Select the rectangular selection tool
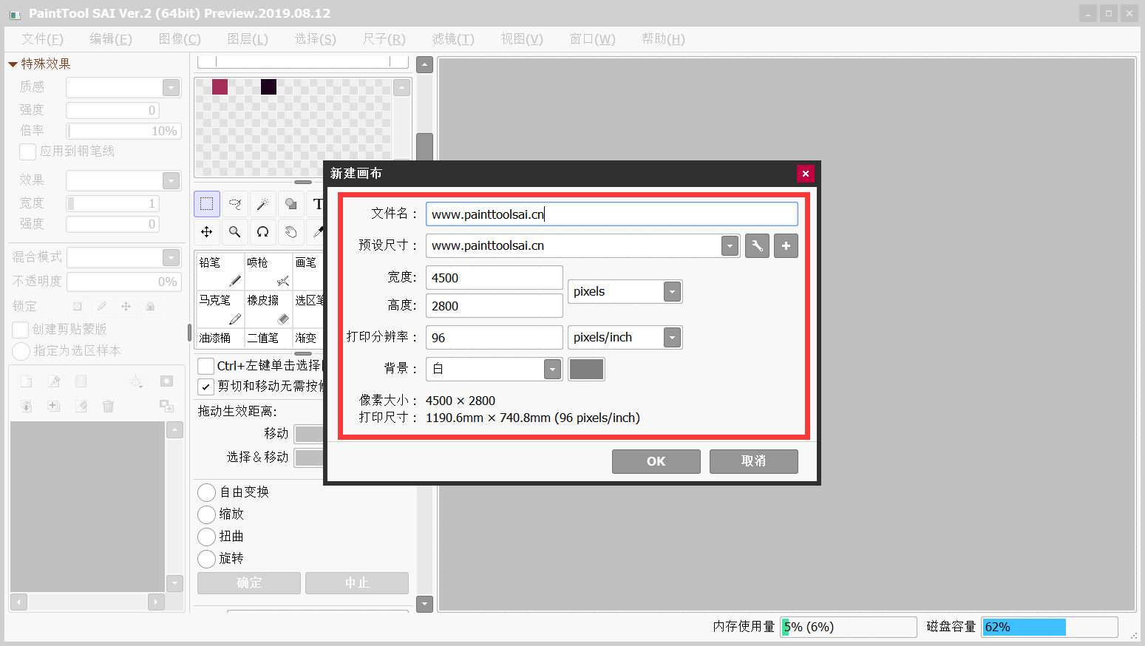The width and height of the screenshot is (1145, 646). 207,204
